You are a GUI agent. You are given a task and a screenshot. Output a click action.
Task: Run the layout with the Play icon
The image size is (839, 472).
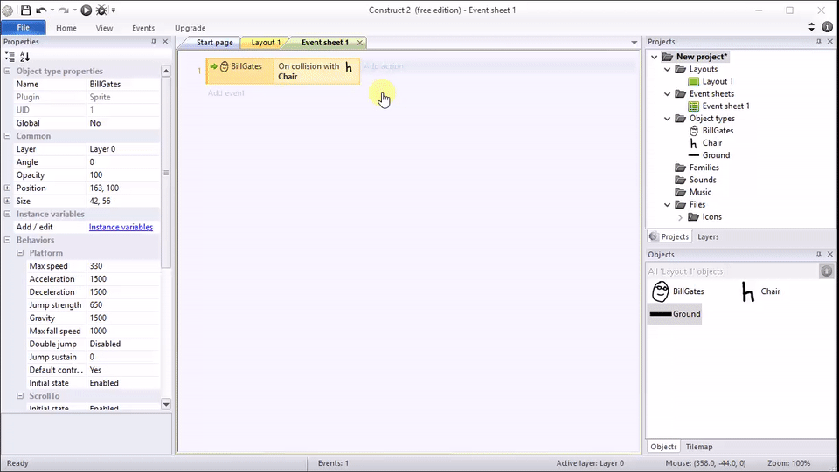[87, 10]
